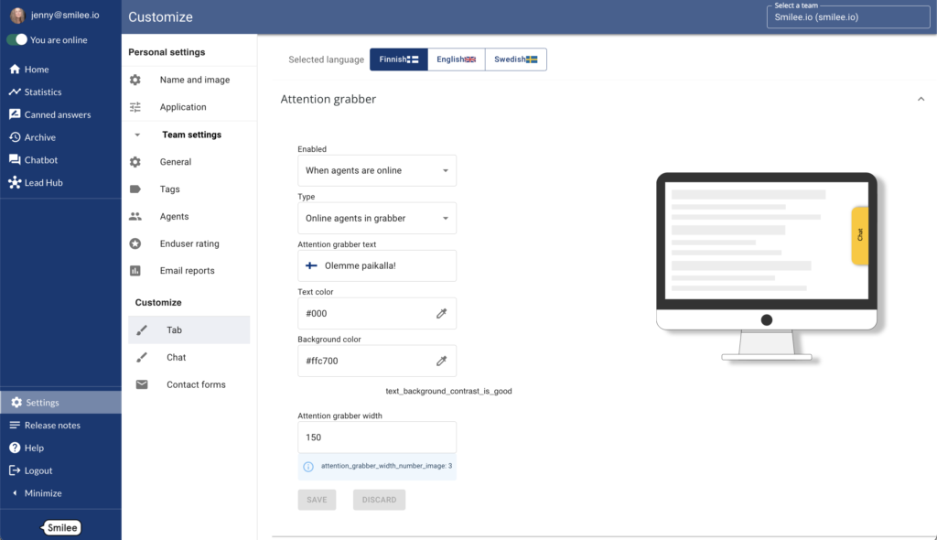This screenshot has height=540, width=937.
Task: Click the Enduser rating star icon
Action: [135, 243]
